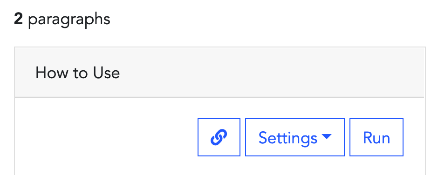Click the chain link icon button
Viewport: 438px width, 175px height.
[219, 137]
